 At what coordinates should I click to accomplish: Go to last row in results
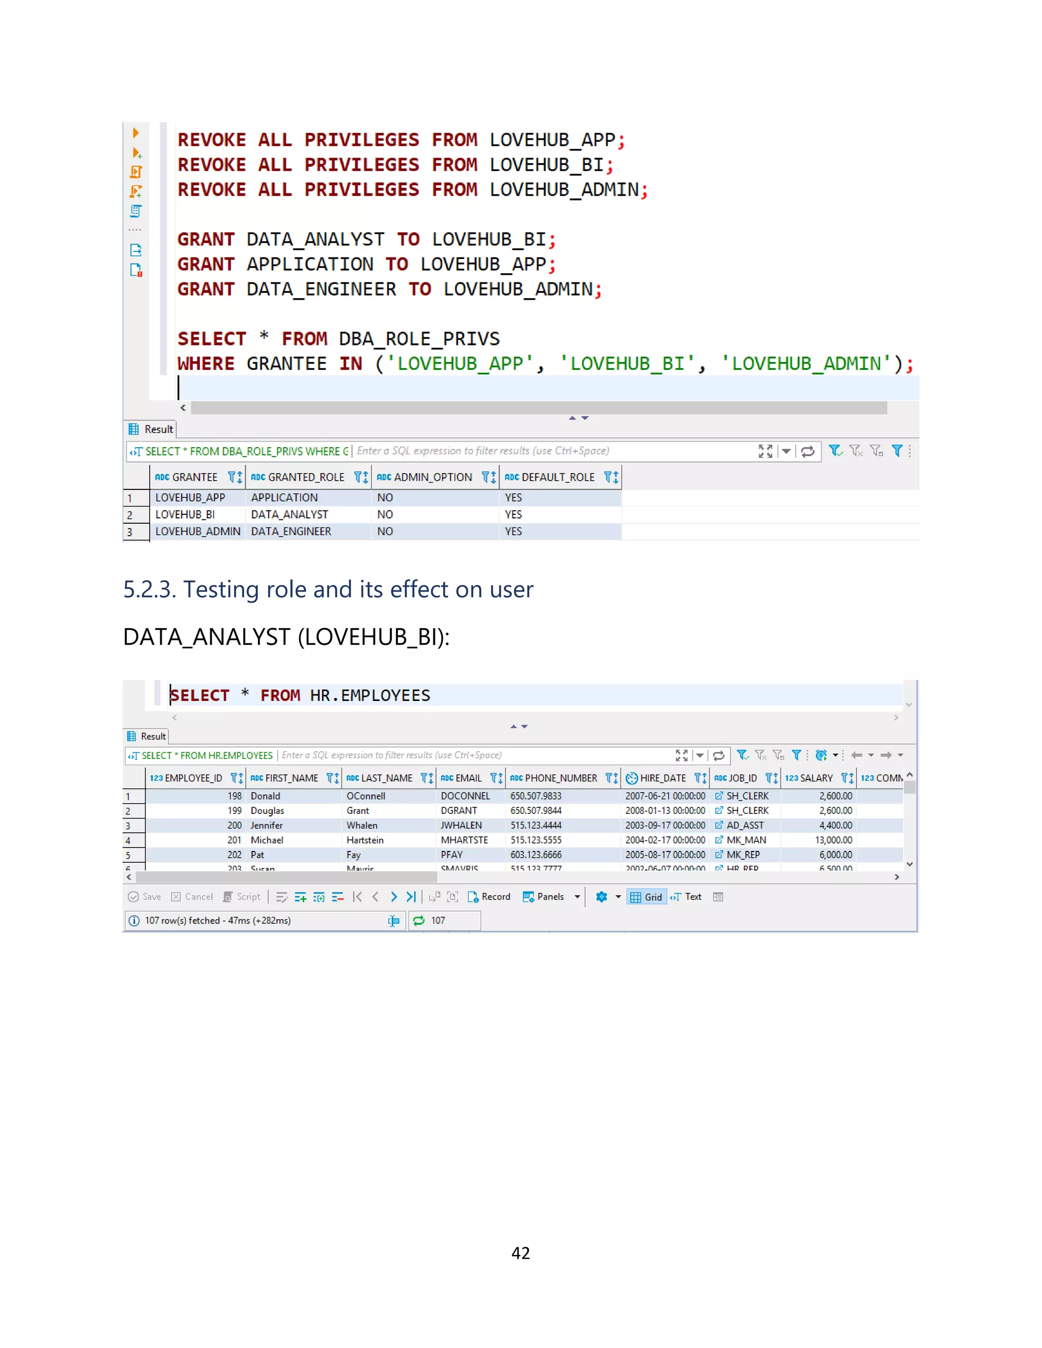(411, 897)
